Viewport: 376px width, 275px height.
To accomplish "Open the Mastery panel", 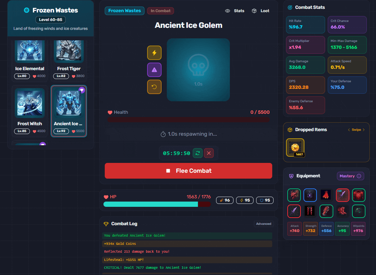I will 350,176.
